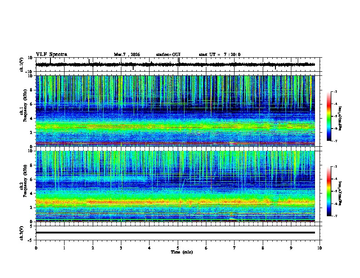
Task: Click time axis tick label "6"
Action: 206,248
